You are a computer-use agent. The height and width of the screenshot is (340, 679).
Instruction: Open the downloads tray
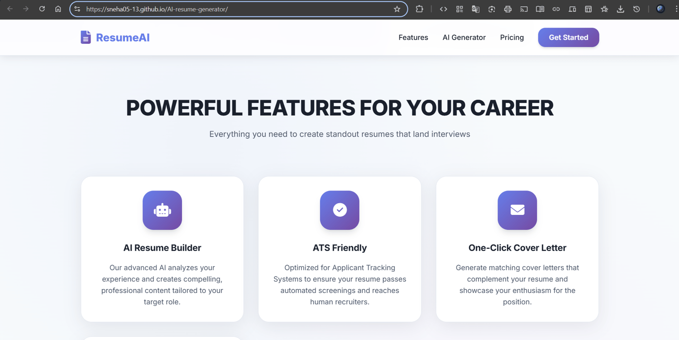tap(621, 9)
